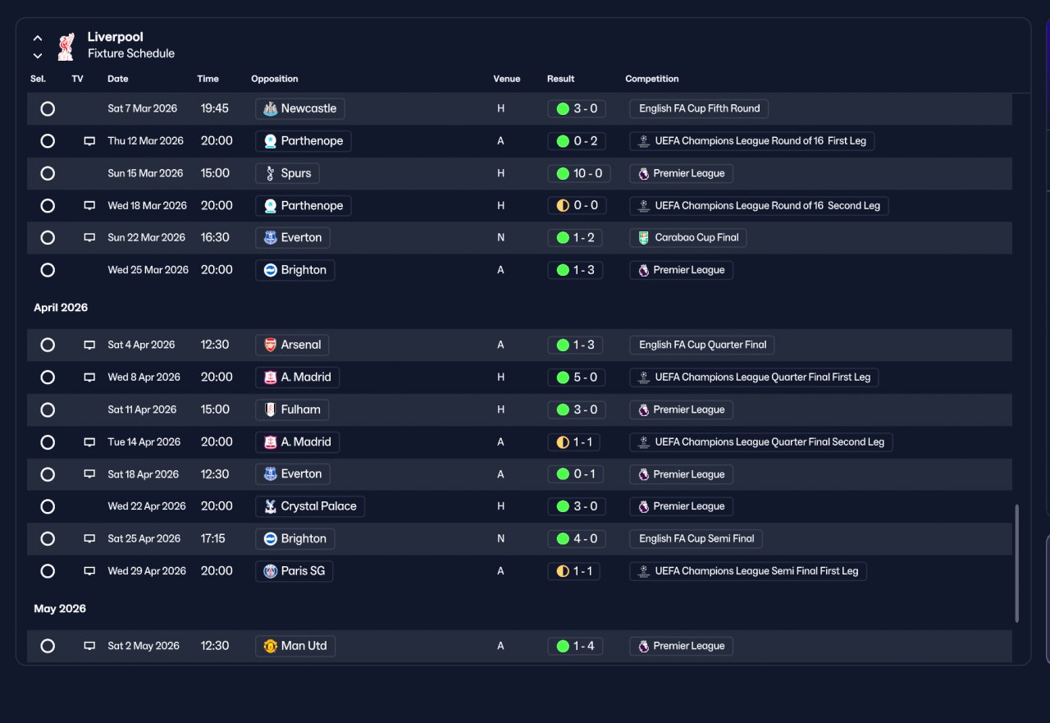
Task: Open the Crystal Palace opposition link
Action: click(310, 506)
